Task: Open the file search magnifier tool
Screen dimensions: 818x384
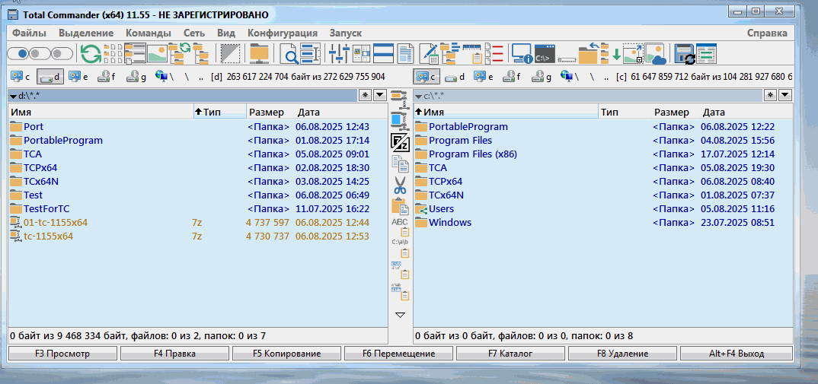Action: (290, 54)
